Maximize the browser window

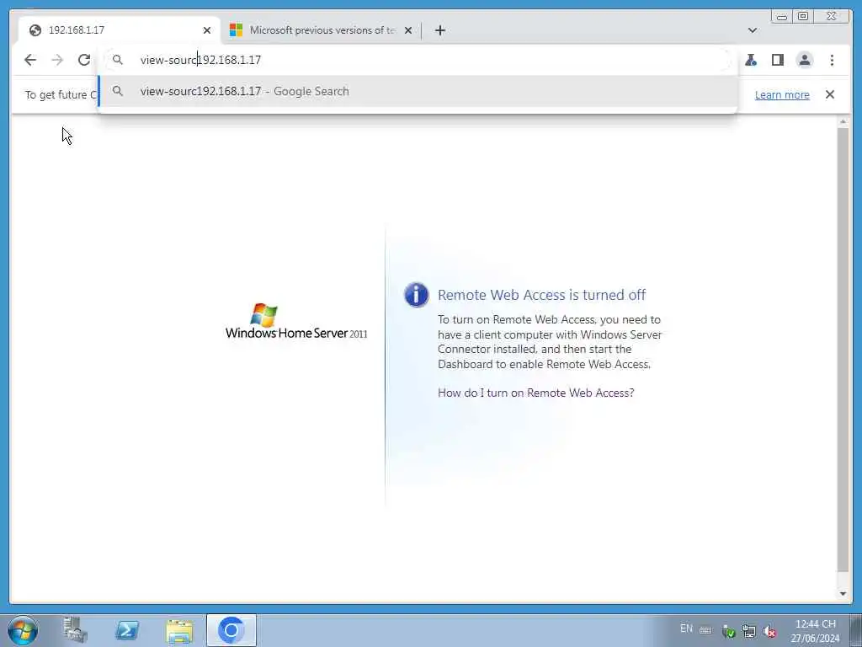point(803,17)
